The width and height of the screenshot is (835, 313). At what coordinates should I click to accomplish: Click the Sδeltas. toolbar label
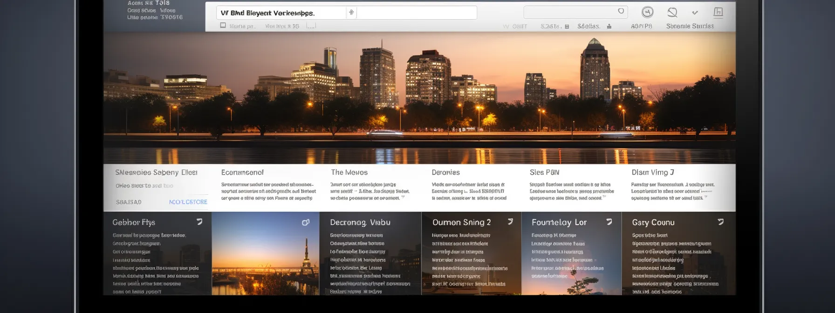(589, 26)
